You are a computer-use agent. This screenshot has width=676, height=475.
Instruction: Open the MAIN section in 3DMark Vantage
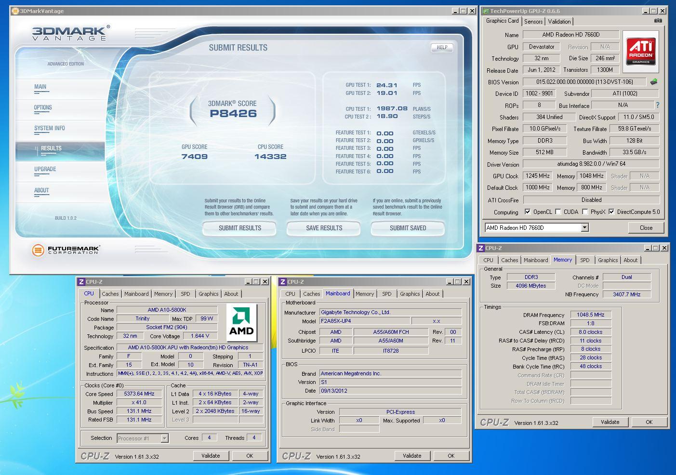(40, 87)
